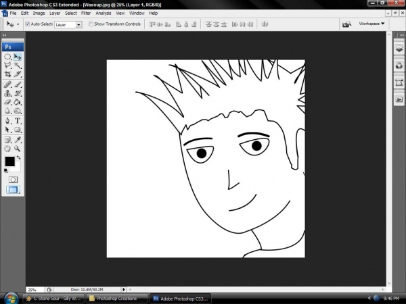Click the background color swatch
This screenshot has width=406, height=304.
click(16, 168)
